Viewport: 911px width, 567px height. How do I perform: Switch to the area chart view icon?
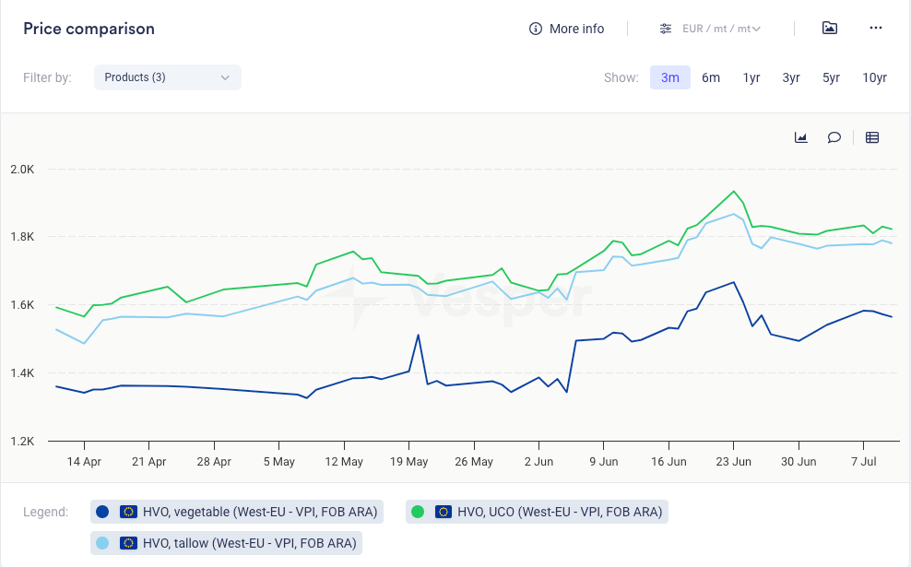tap(801, 137)
